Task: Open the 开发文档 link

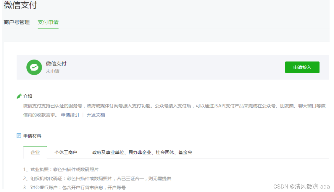Action: click(96, 115)
